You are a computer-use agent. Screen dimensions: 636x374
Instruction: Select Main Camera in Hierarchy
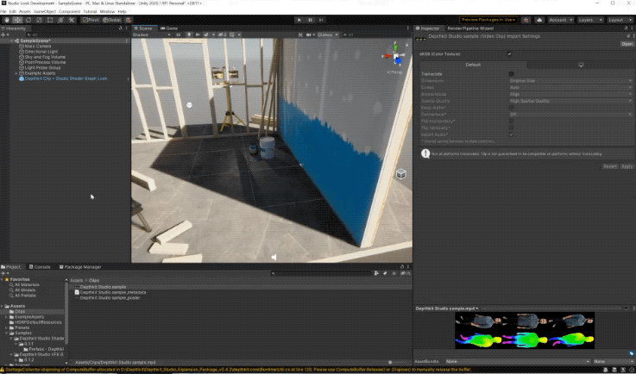pos(38,47)
